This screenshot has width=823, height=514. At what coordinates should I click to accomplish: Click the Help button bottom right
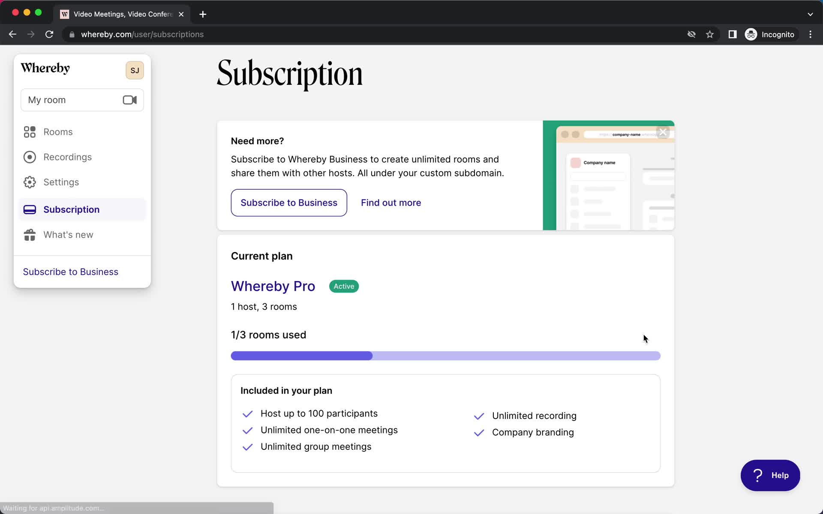[770, 475]
